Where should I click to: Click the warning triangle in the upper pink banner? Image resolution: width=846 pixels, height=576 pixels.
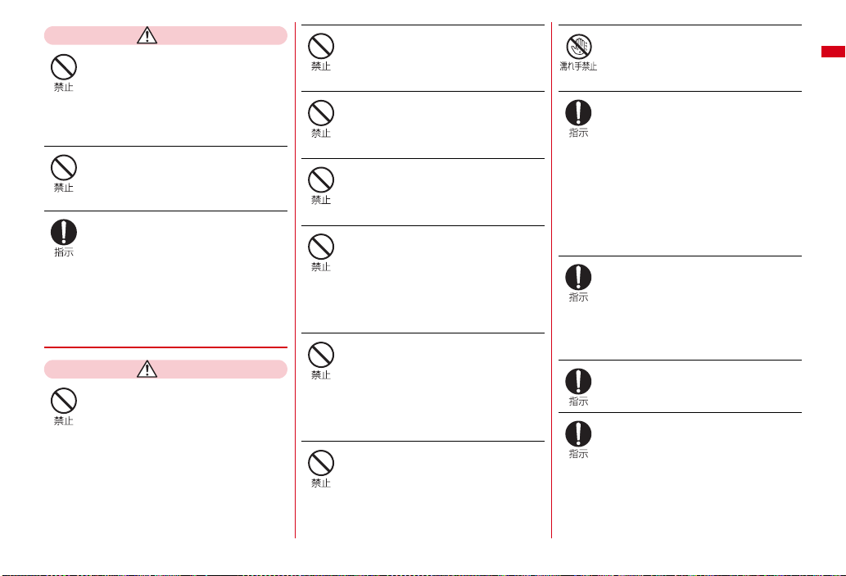147,35
